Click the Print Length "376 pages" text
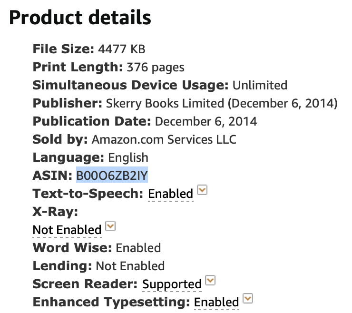Viewport: 352px width, 313px height. pos(156,67)
